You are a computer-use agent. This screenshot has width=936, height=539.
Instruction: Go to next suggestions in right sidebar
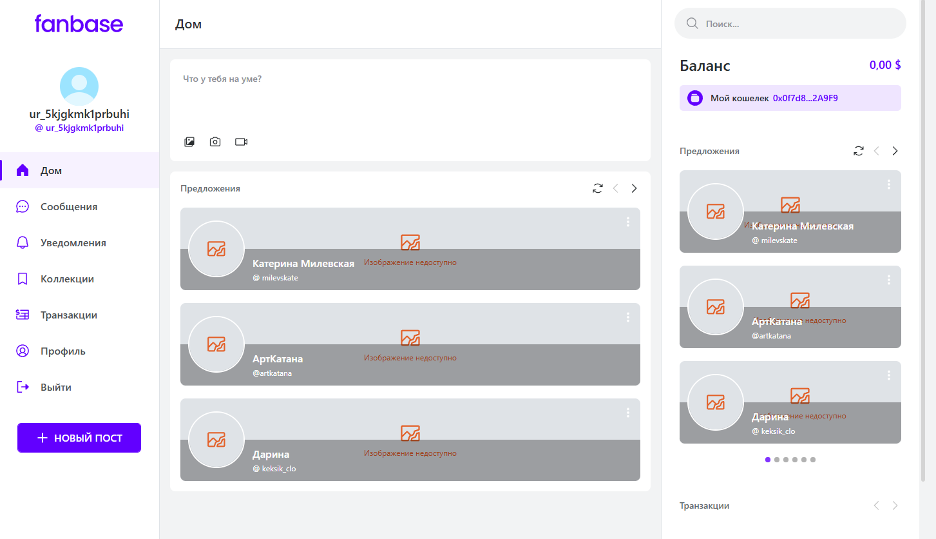(895, 151)
